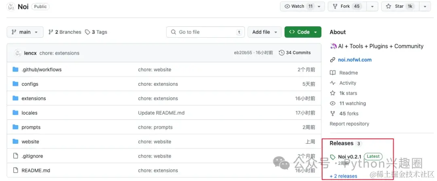Viewport: 437px width, 181px height.
Task: Open the Update README.md commit message
Action: (x=161, y=113)
